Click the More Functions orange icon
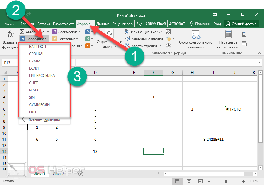The height and width of the screenshot is (185, 264). click(x=88, y=46)
